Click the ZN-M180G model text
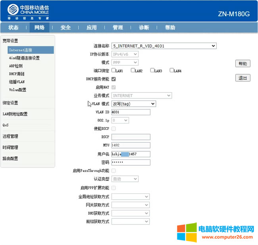Viewport: 258px width, 245px height. [x=234, y=14]
